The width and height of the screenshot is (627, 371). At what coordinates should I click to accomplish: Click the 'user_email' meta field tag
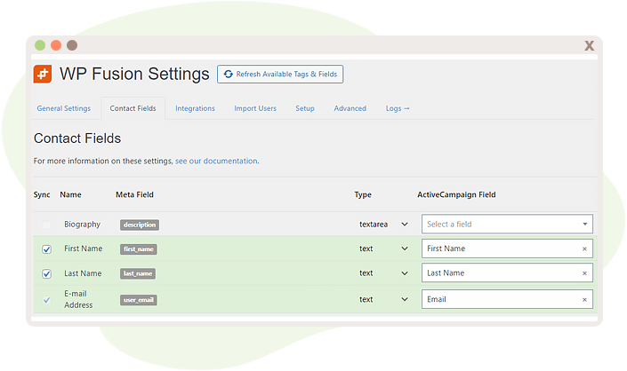139,300
